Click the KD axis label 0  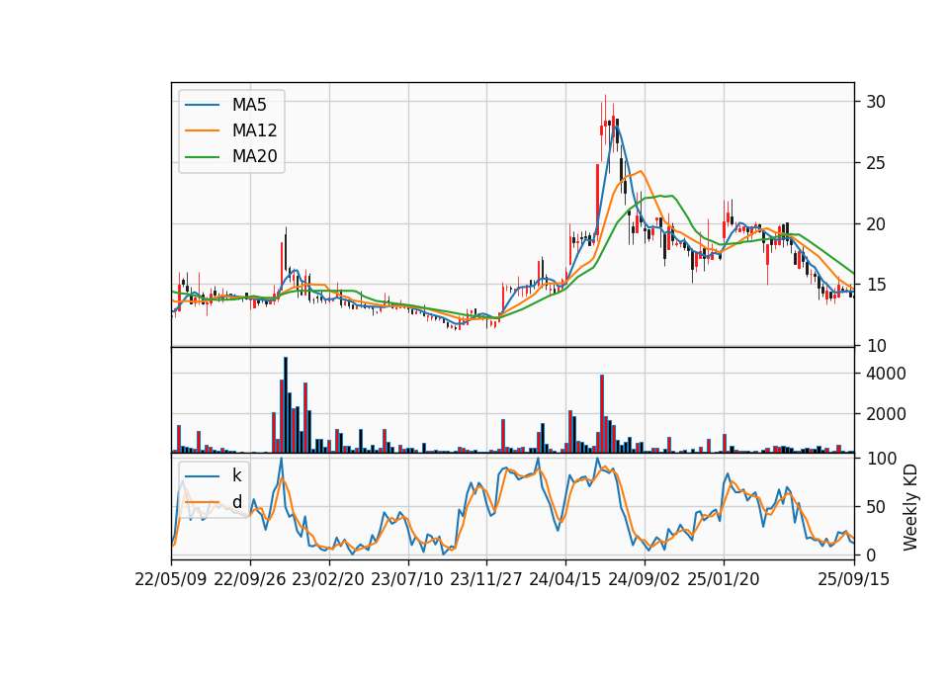point(871,554)
